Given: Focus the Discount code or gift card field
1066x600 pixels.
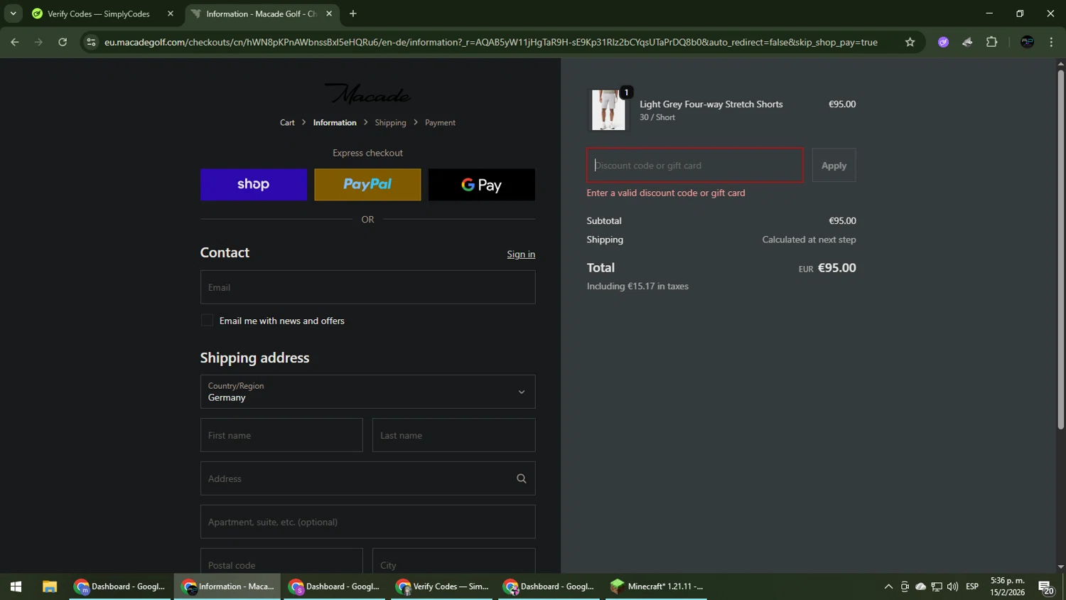Looking at the screenshot, I should [x=695, y=165].
